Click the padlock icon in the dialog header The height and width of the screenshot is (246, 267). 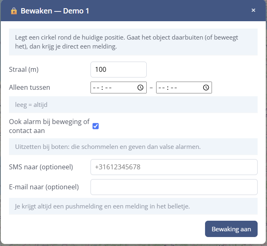coord(14,11)
